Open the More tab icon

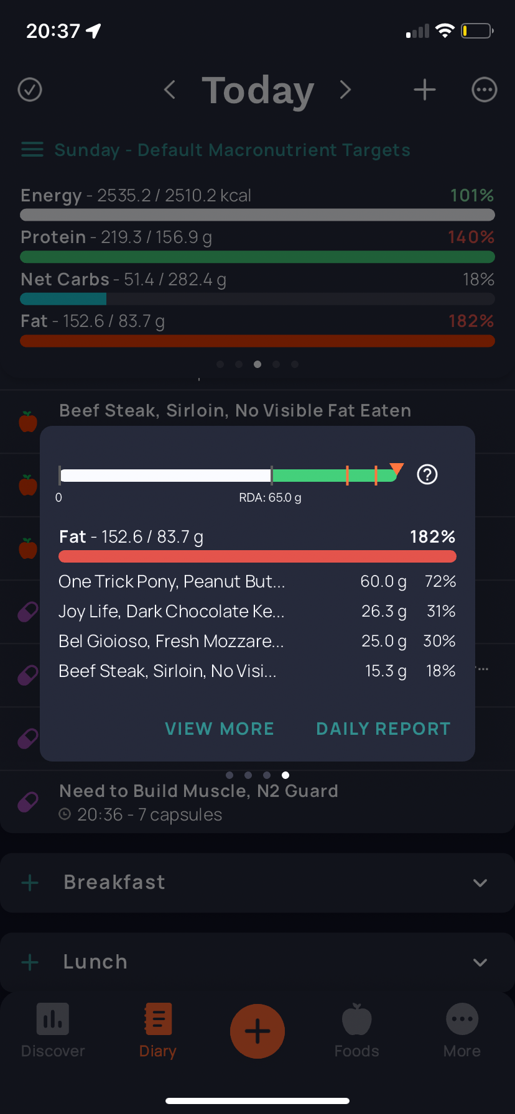(x=462, y=1020)
